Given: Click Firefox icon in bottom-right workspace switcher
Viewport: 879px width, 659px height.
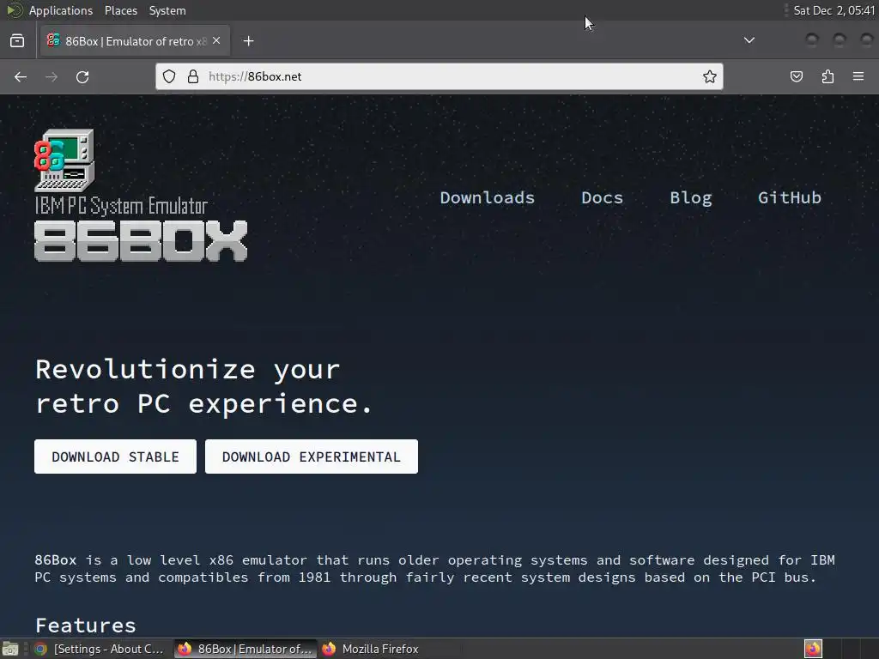Looking at the screenshot, I should [x=813, y=649].
